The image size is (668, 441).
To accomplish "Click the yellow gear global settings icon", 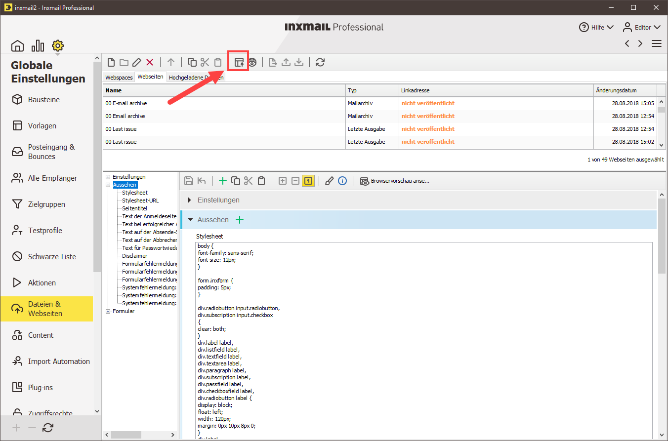I will click(58, 46).
